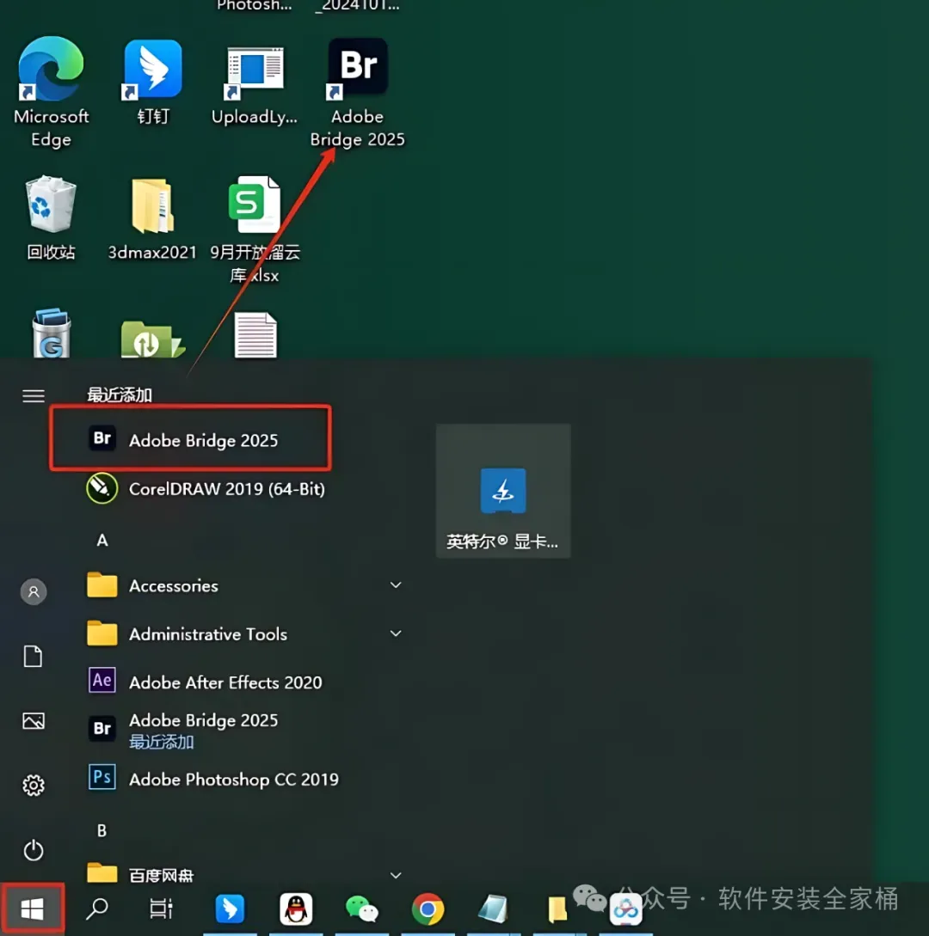The height and width of the screenshot is (936, 929).
Task: Open the notepad-style app on taskbar
Action: pos(494,908)
